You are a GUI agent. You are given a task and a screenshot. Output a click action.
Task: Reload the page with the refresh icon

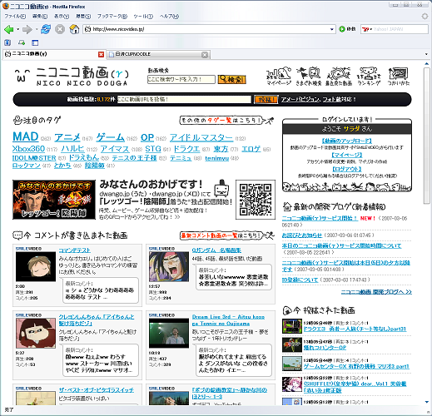[46, 29]
